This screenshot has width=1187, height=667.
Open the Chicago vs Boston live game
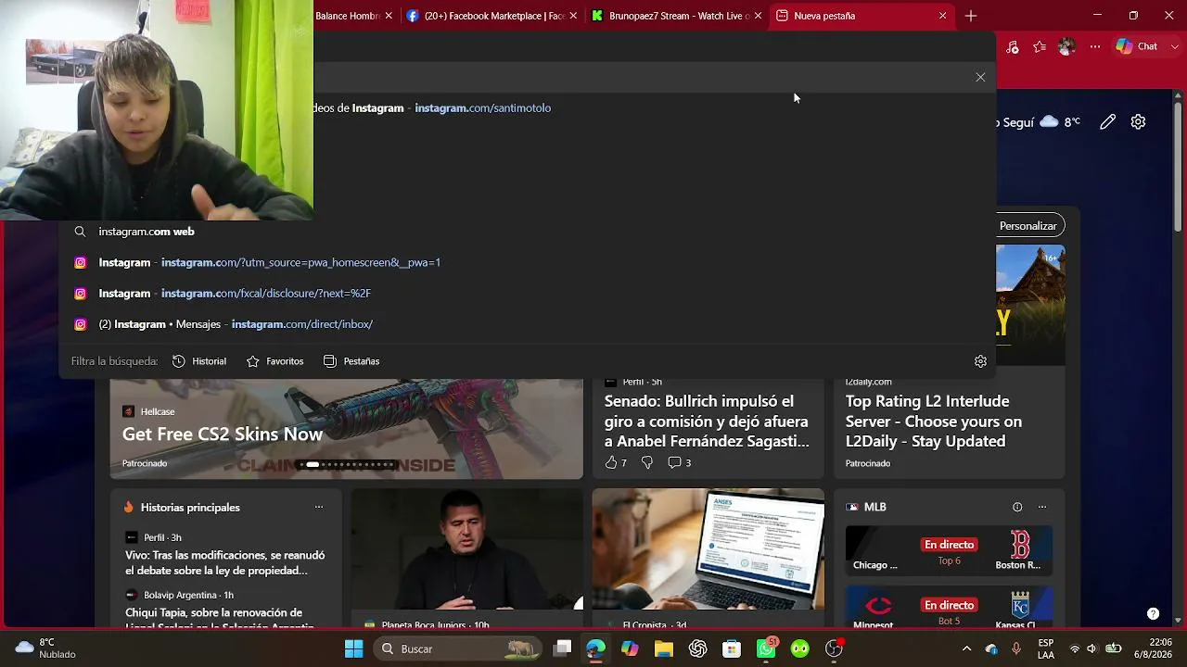pyautogui.click(x=949, y=551)
